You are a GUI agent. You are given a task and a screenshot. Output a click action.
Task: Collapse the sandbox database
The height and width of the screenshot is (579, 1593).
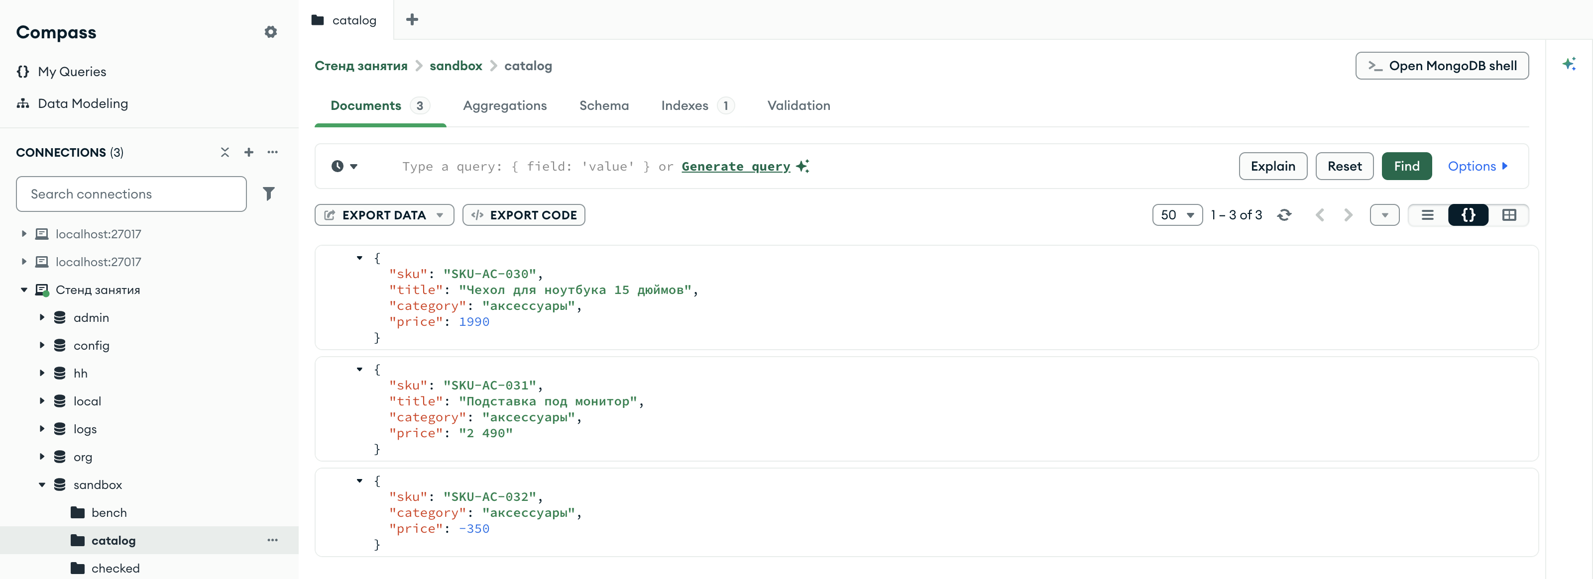coord(42,484)
